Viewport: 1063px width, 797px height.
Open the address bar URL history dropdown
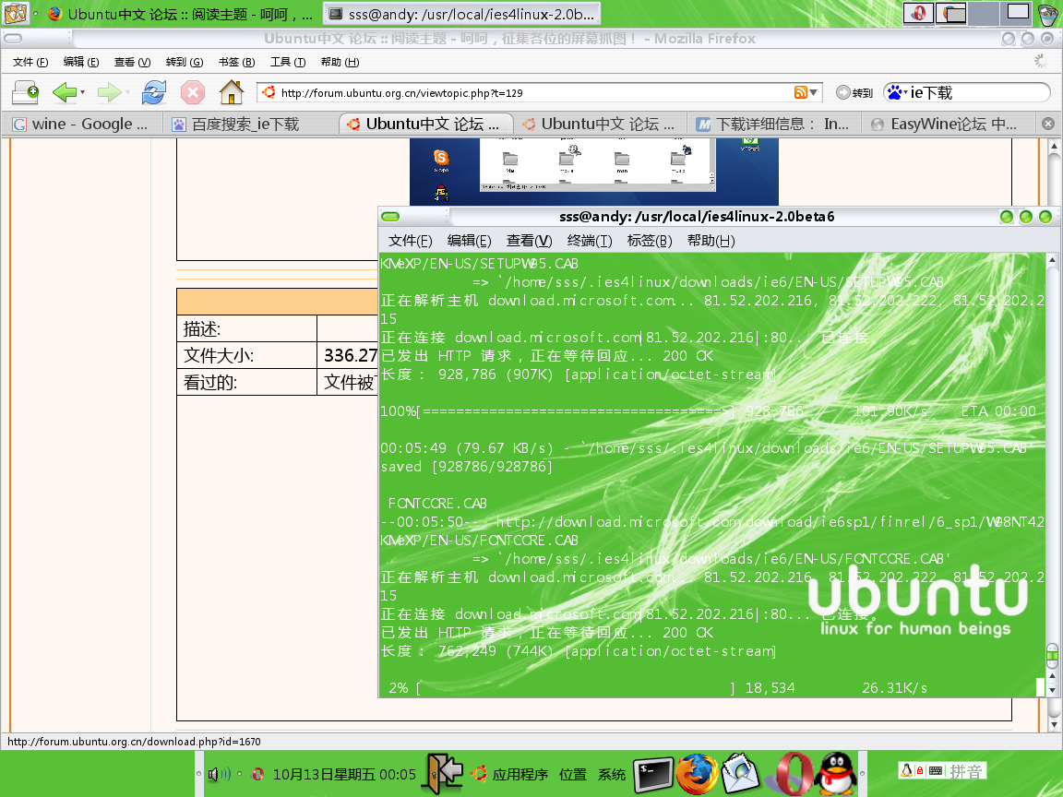[x=814, y=93]
